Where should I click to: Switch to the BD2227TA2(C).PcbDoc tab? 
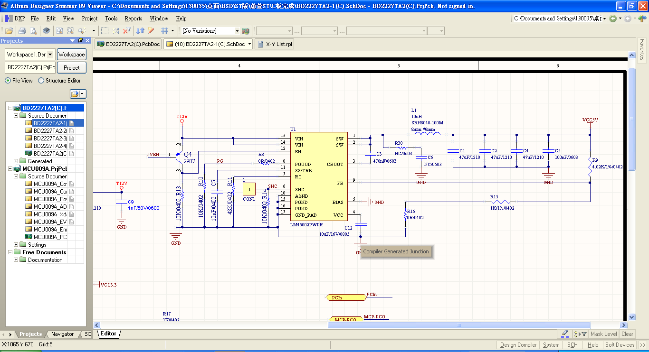point(128,44)
